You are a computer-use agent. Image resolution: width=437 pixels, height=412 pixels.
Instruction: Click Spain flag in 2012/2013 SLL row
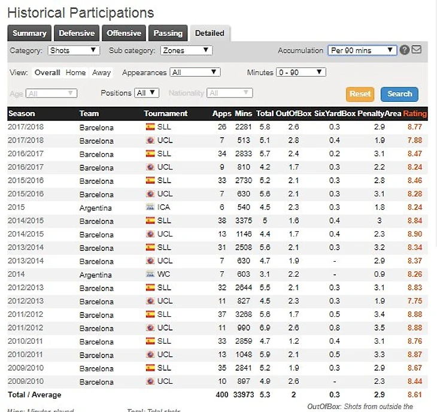click(x=150, y=287)
